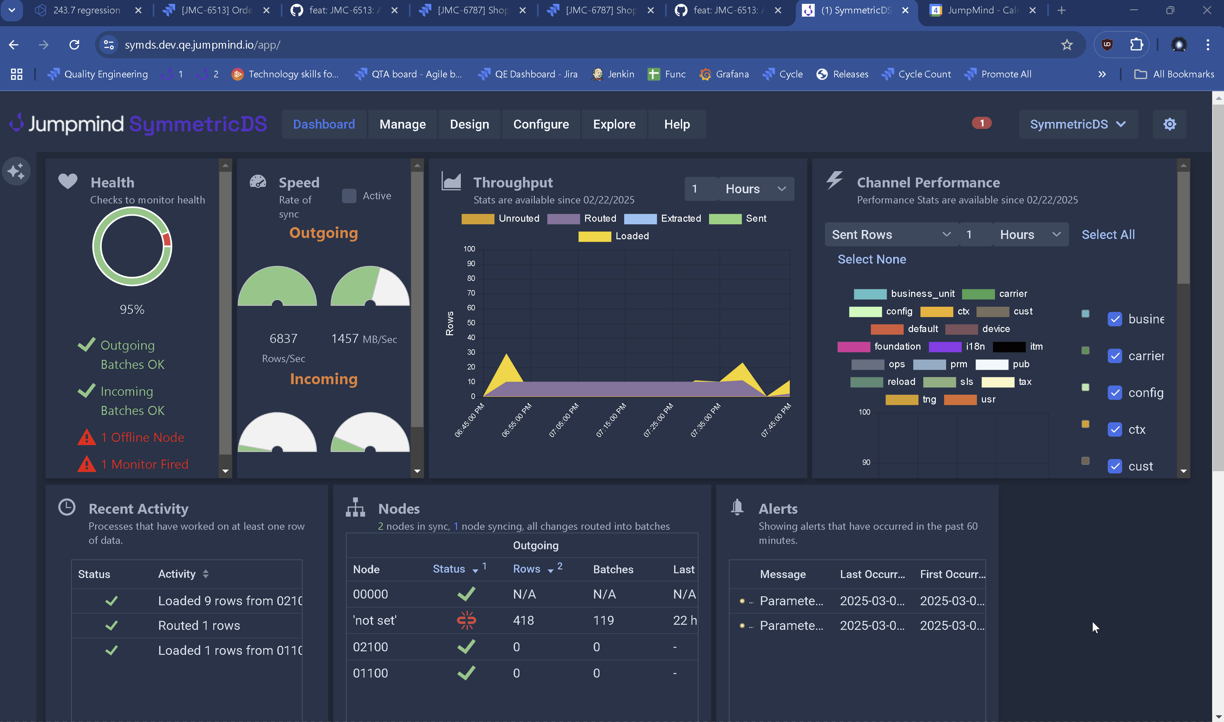Click the Speed gauge icon
Image resolution: width=1224 pixels, height=722 pixels.
pyautogui.click(x=258, y=181)
